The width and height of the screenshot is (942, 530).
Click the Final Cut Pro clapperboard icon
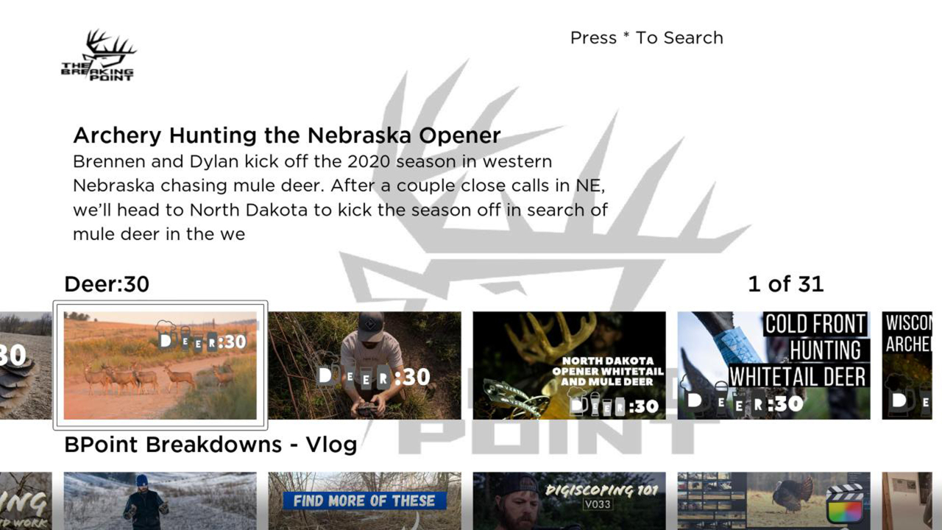[845, 503]
